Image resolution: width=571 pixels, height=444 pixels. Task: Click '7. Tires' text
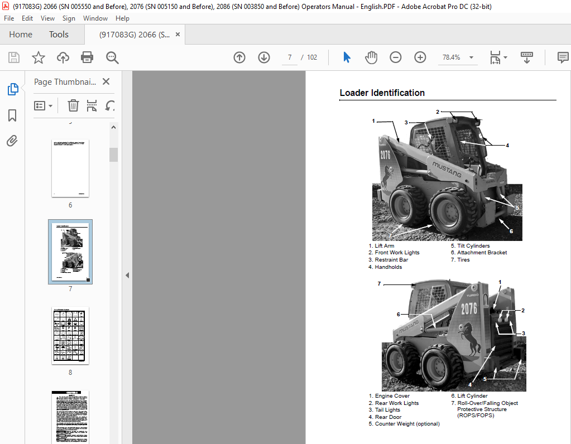pyautogui.click(x=460, y=260)
